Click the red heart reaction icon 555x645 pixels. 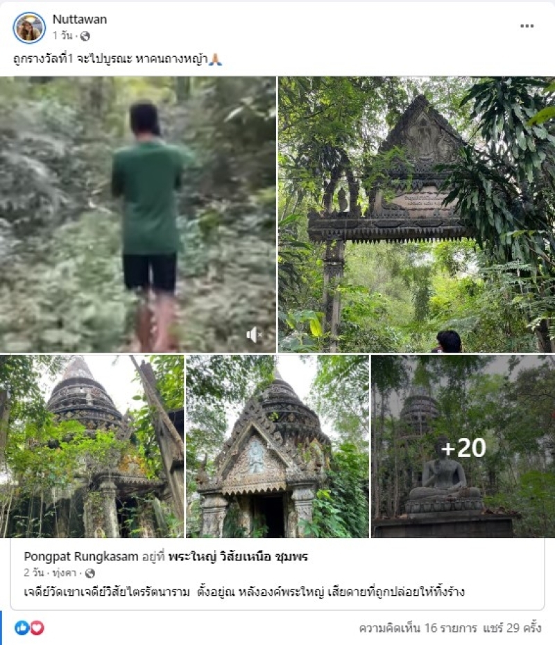[x=37, y=628]
